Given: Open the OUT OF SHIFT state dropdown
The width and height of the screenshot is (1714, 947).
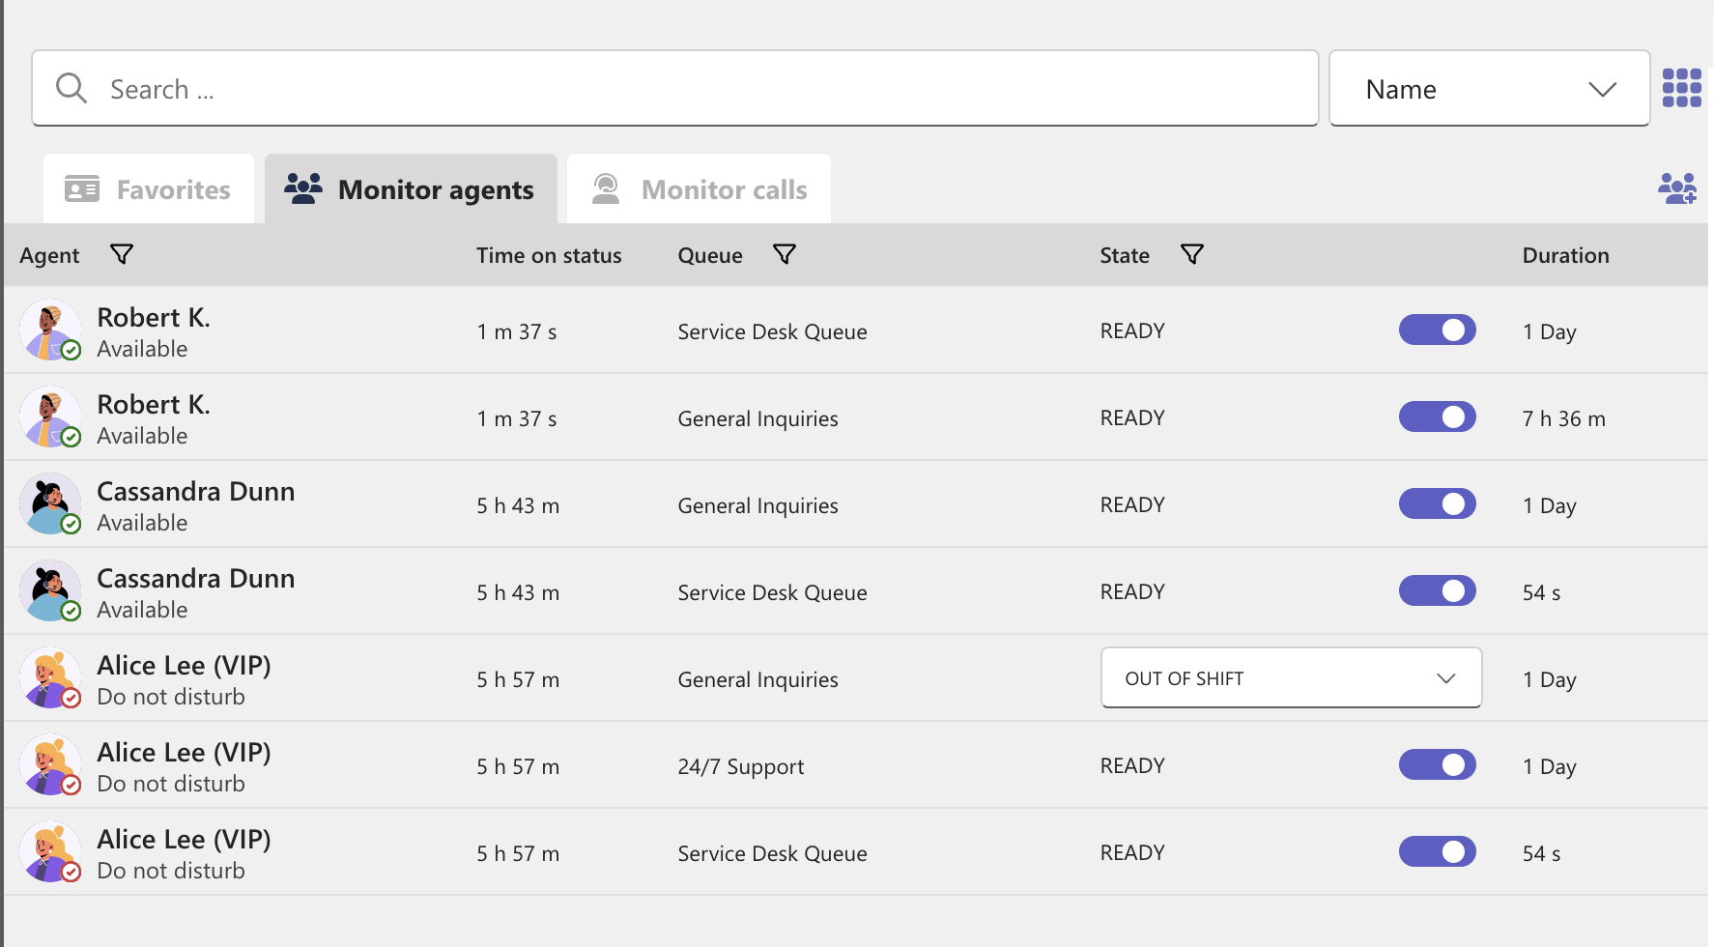Looking at the screenshot, I should pos(1291,677).
